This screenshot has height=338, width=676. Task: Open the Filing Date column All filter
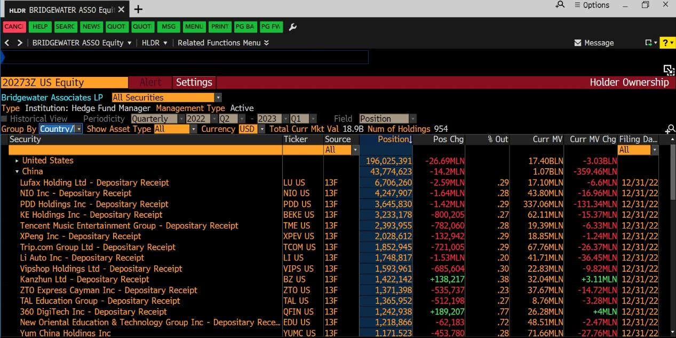[638, 150]
